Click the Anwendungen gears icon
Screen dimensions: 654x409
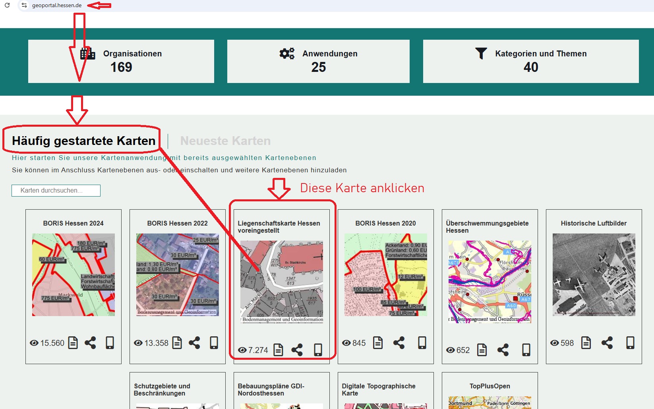point(287,54)
